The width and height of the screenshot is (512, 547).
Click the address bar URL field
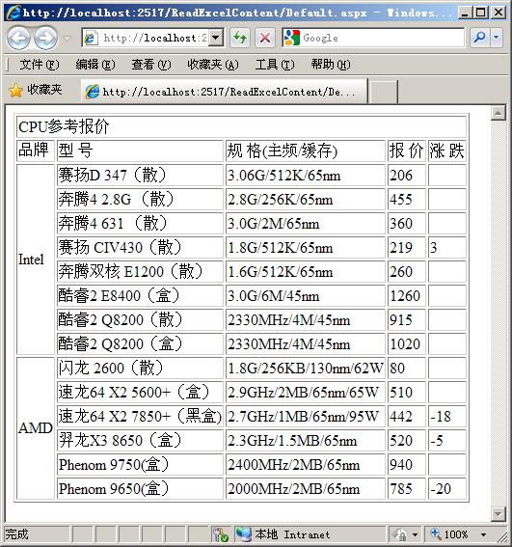[146, 38]
